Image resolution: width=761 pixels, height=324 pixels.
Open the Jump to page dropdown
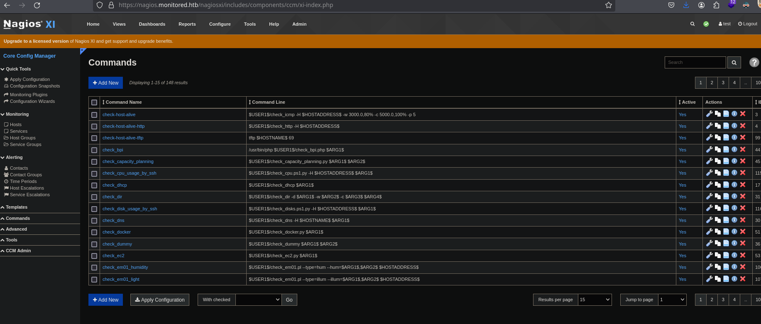(x=672, y=300)
